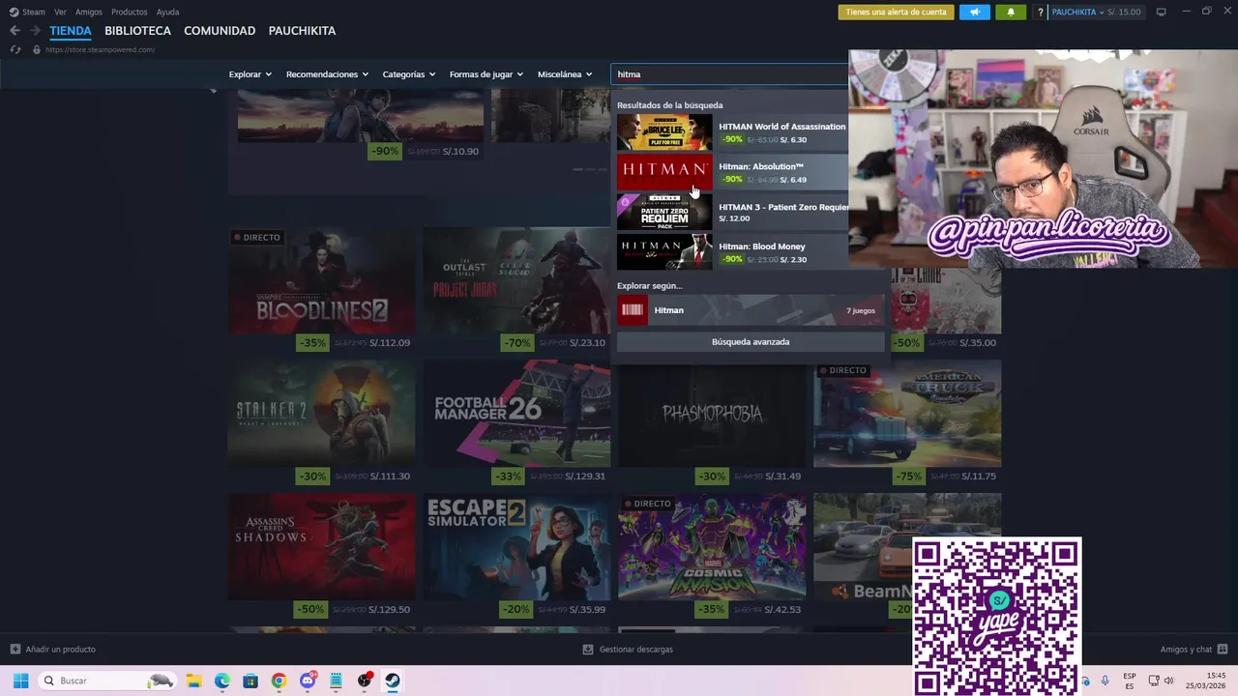
Task: Open Microsoft Edge from taskbar
Action: pos(222,681)
